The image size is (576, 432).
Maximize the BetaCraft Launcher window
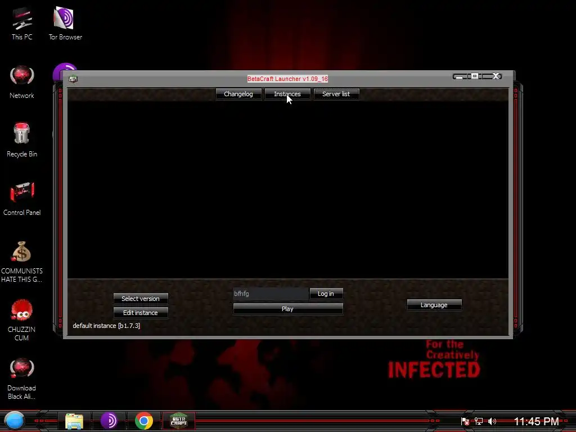[475, 76]
